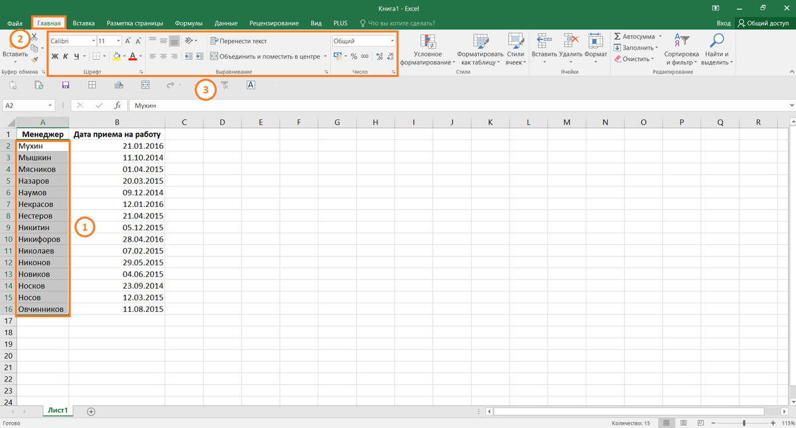Apply yellow fill color bucket

117,56
